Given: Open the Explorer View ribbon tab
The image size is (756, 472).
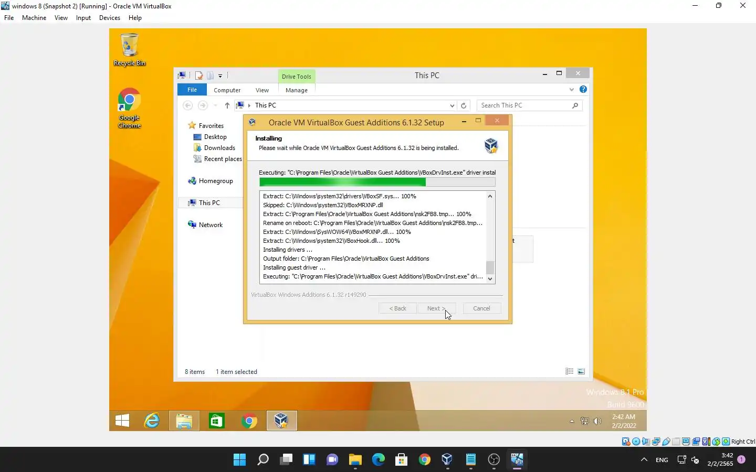Looking at the screenshot, I should pyautogui.click(x=262, y=90).
